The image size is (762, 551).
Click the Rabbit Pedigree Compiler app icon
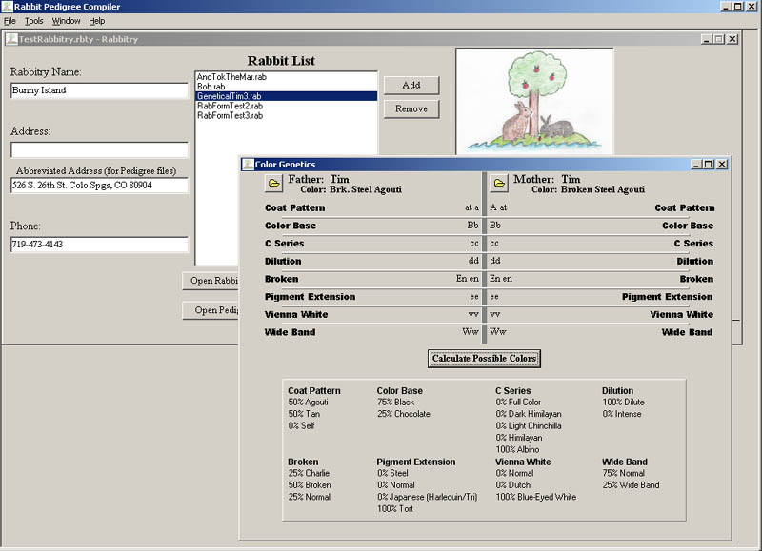[8, 7]
